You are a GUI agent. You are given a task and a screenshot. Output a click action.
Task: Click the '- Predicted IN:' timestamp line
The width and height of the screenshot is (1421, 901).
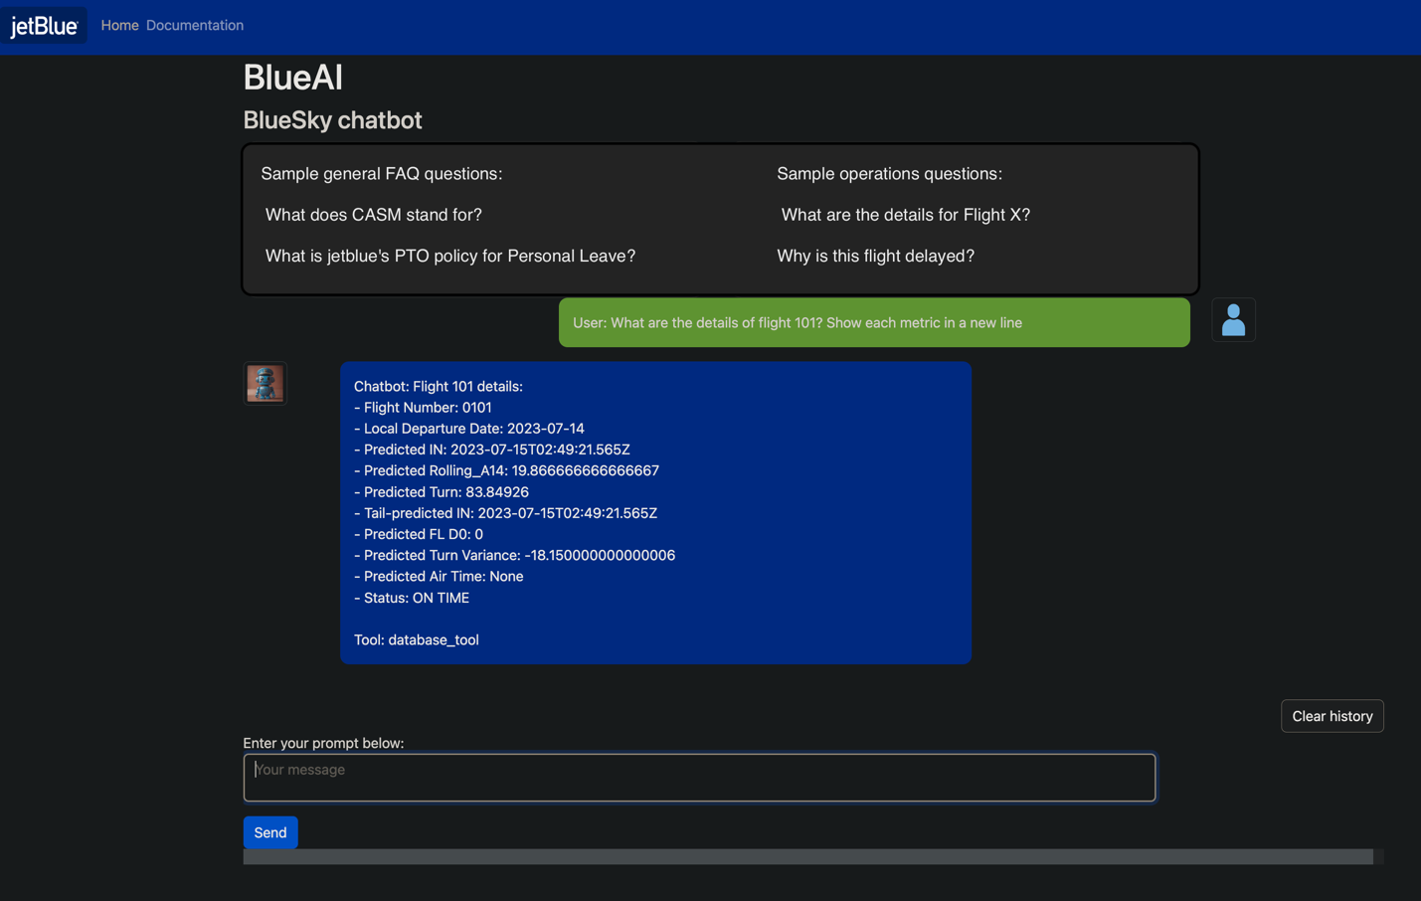point(492,450)
